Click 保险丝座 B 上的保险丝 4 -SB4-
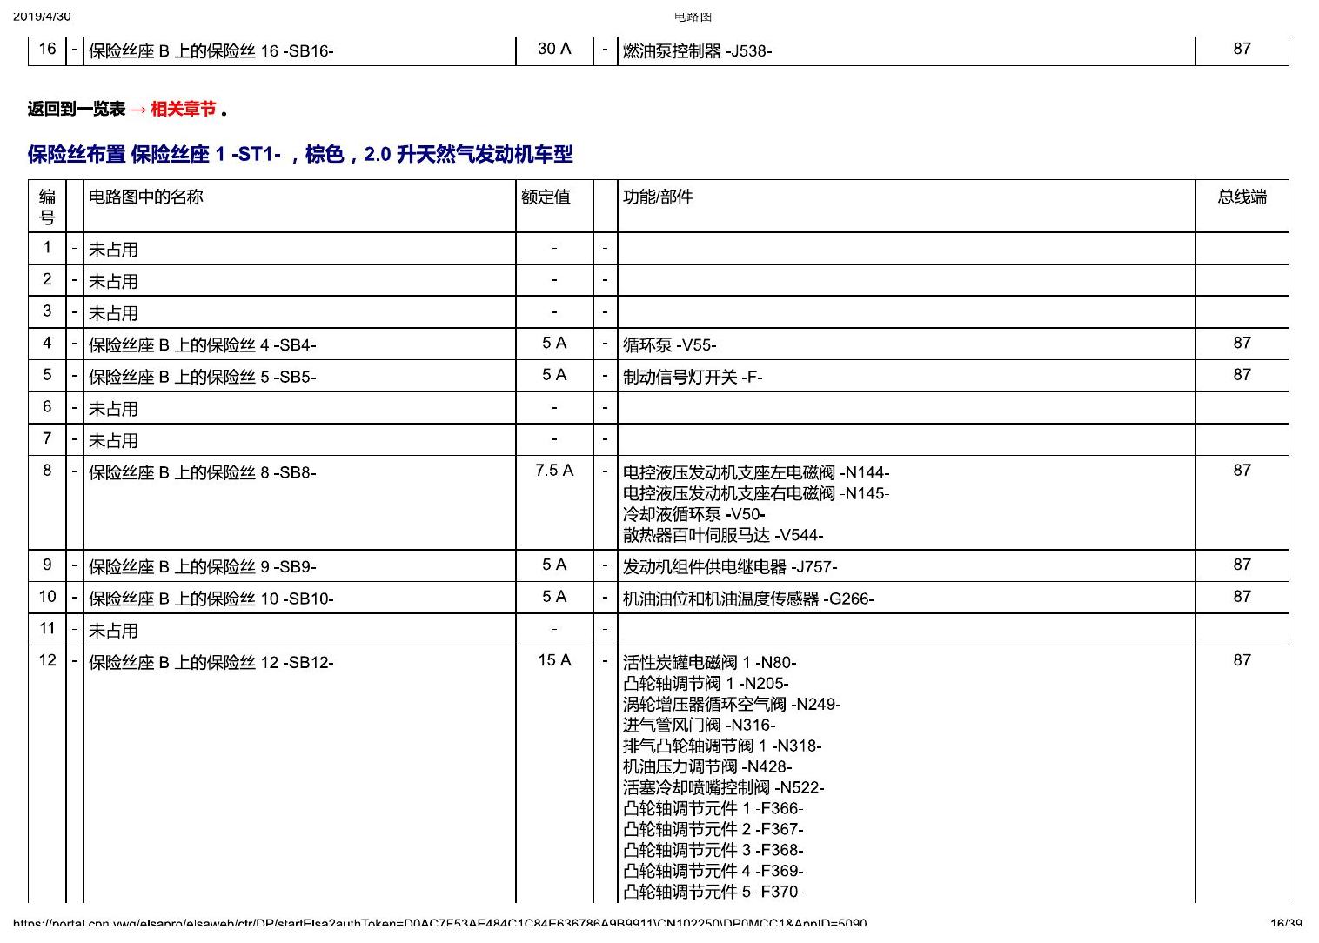Screen dimensions: 1319x943 coord(203,345)
